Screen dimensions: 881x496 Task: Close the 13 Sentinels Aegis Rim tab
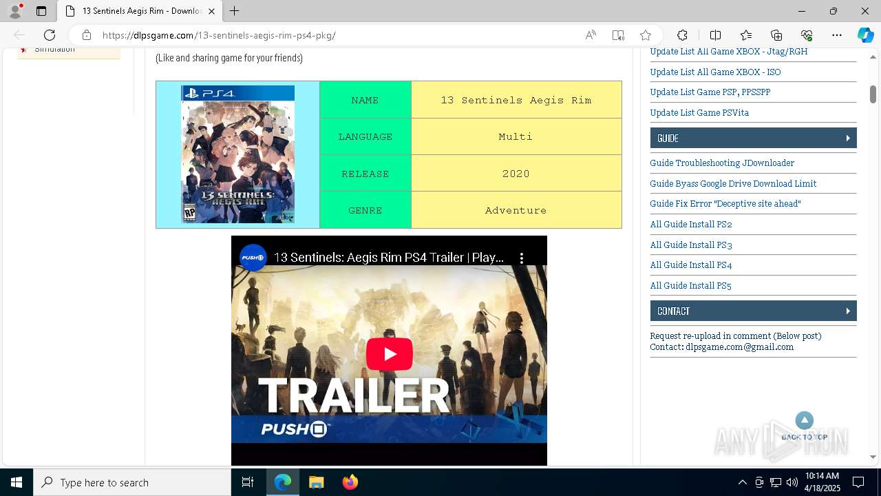211,11
